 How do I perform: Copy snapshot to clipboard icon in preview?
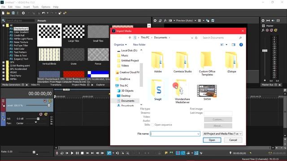click(x=208, y=21)
